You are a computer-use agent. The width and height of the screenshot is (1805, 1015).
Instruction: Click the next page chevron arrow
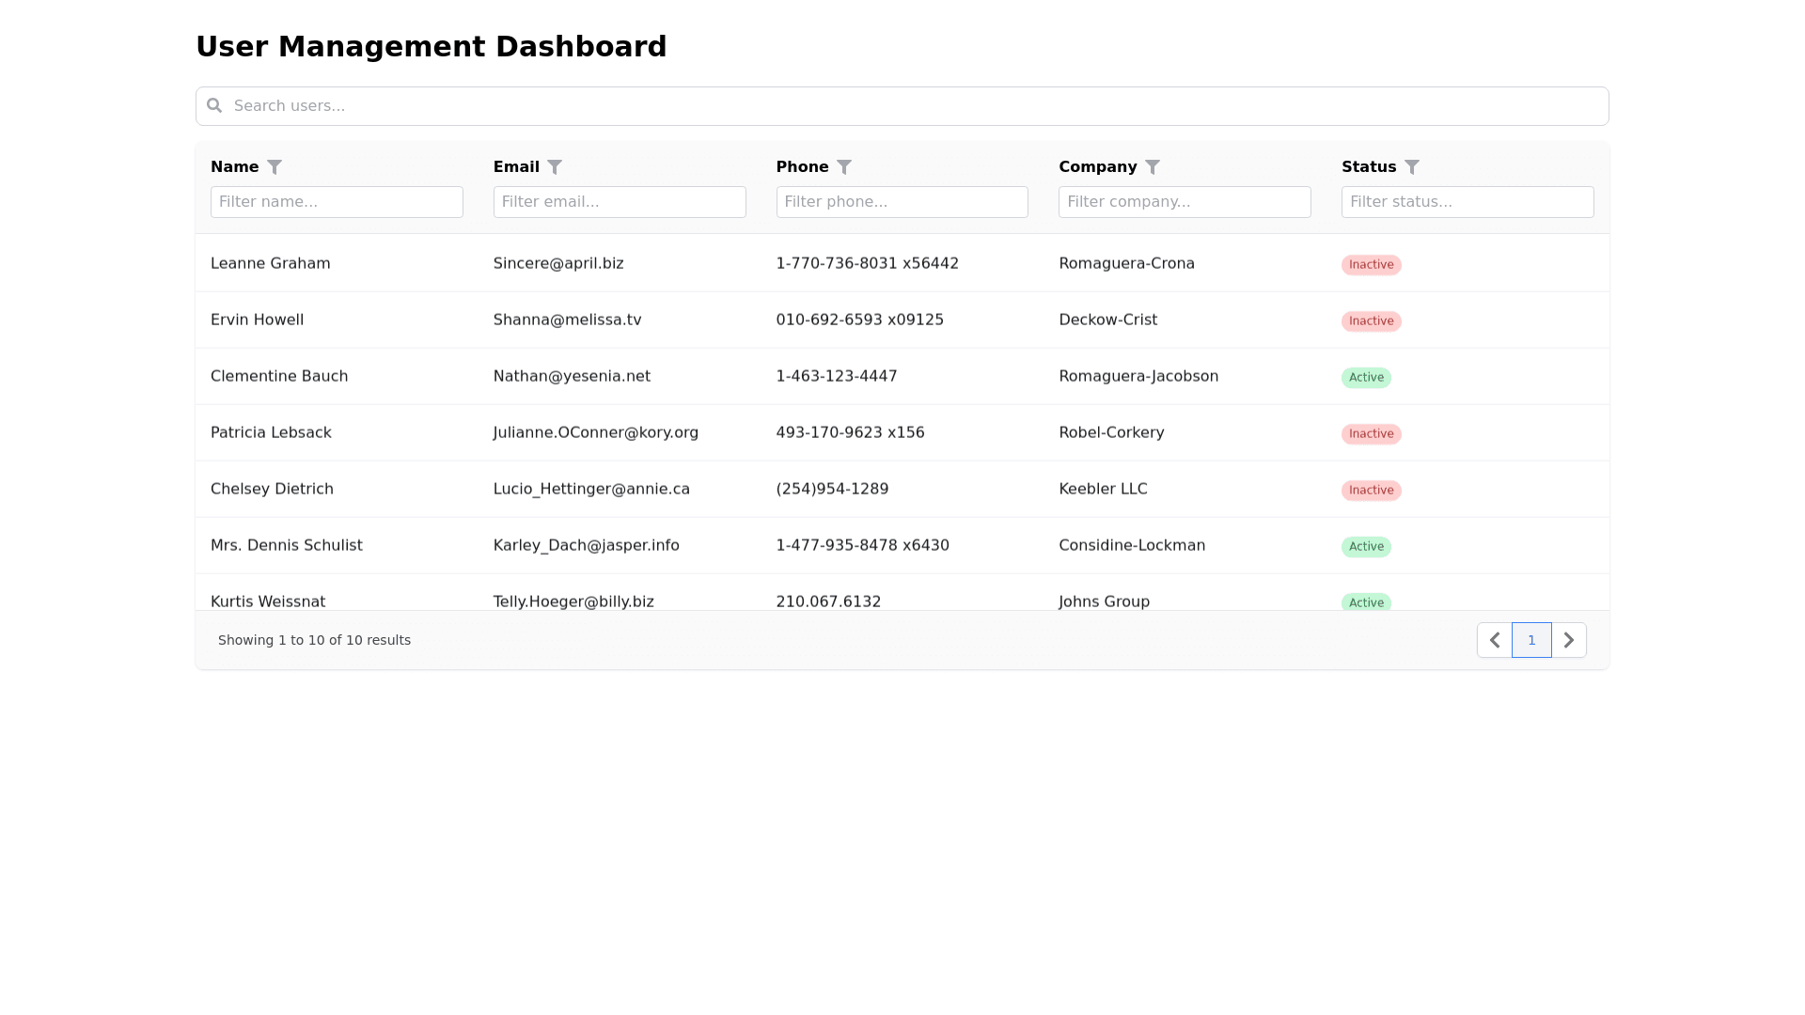click(x=1569, y=640)
